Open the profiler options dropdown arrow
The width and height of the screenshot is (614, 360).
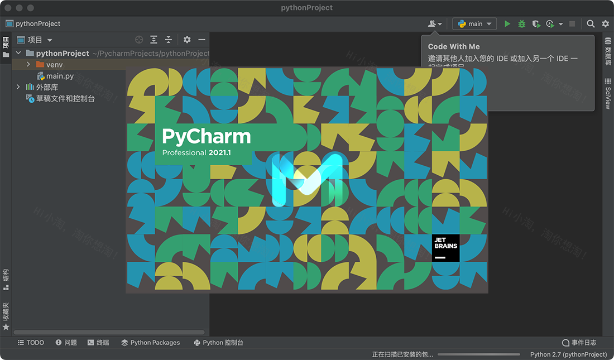[x=561, y=24]
